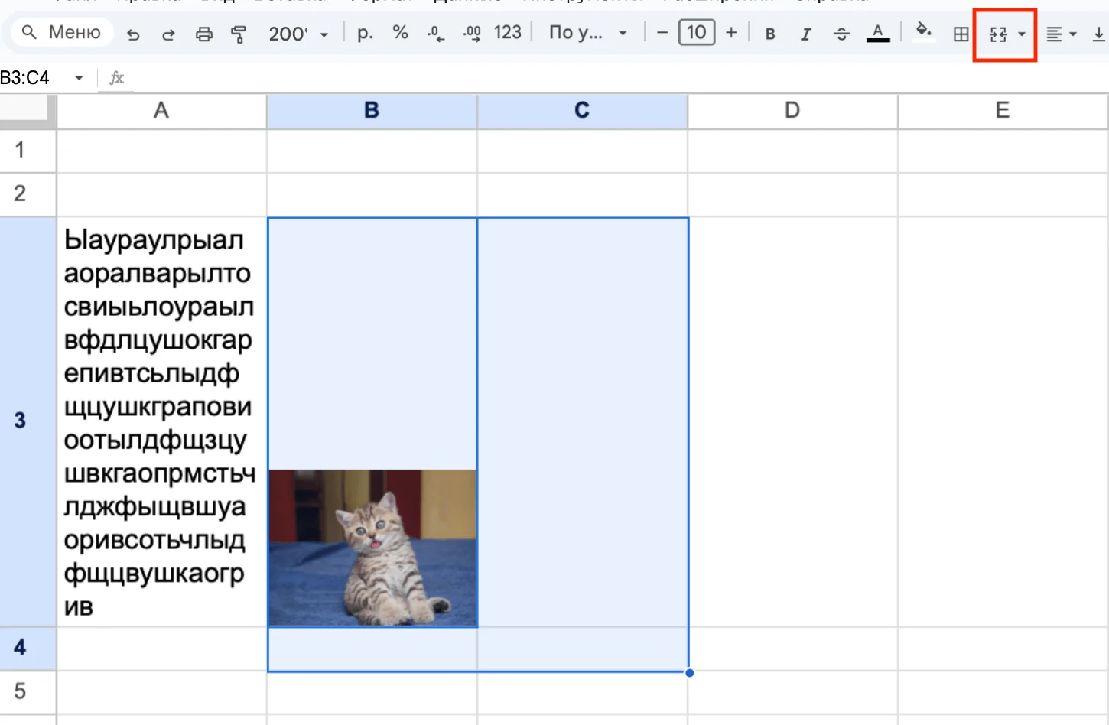1109x725 pixels.
Task: Decrease font size with minus button
Action: [662, 33]
